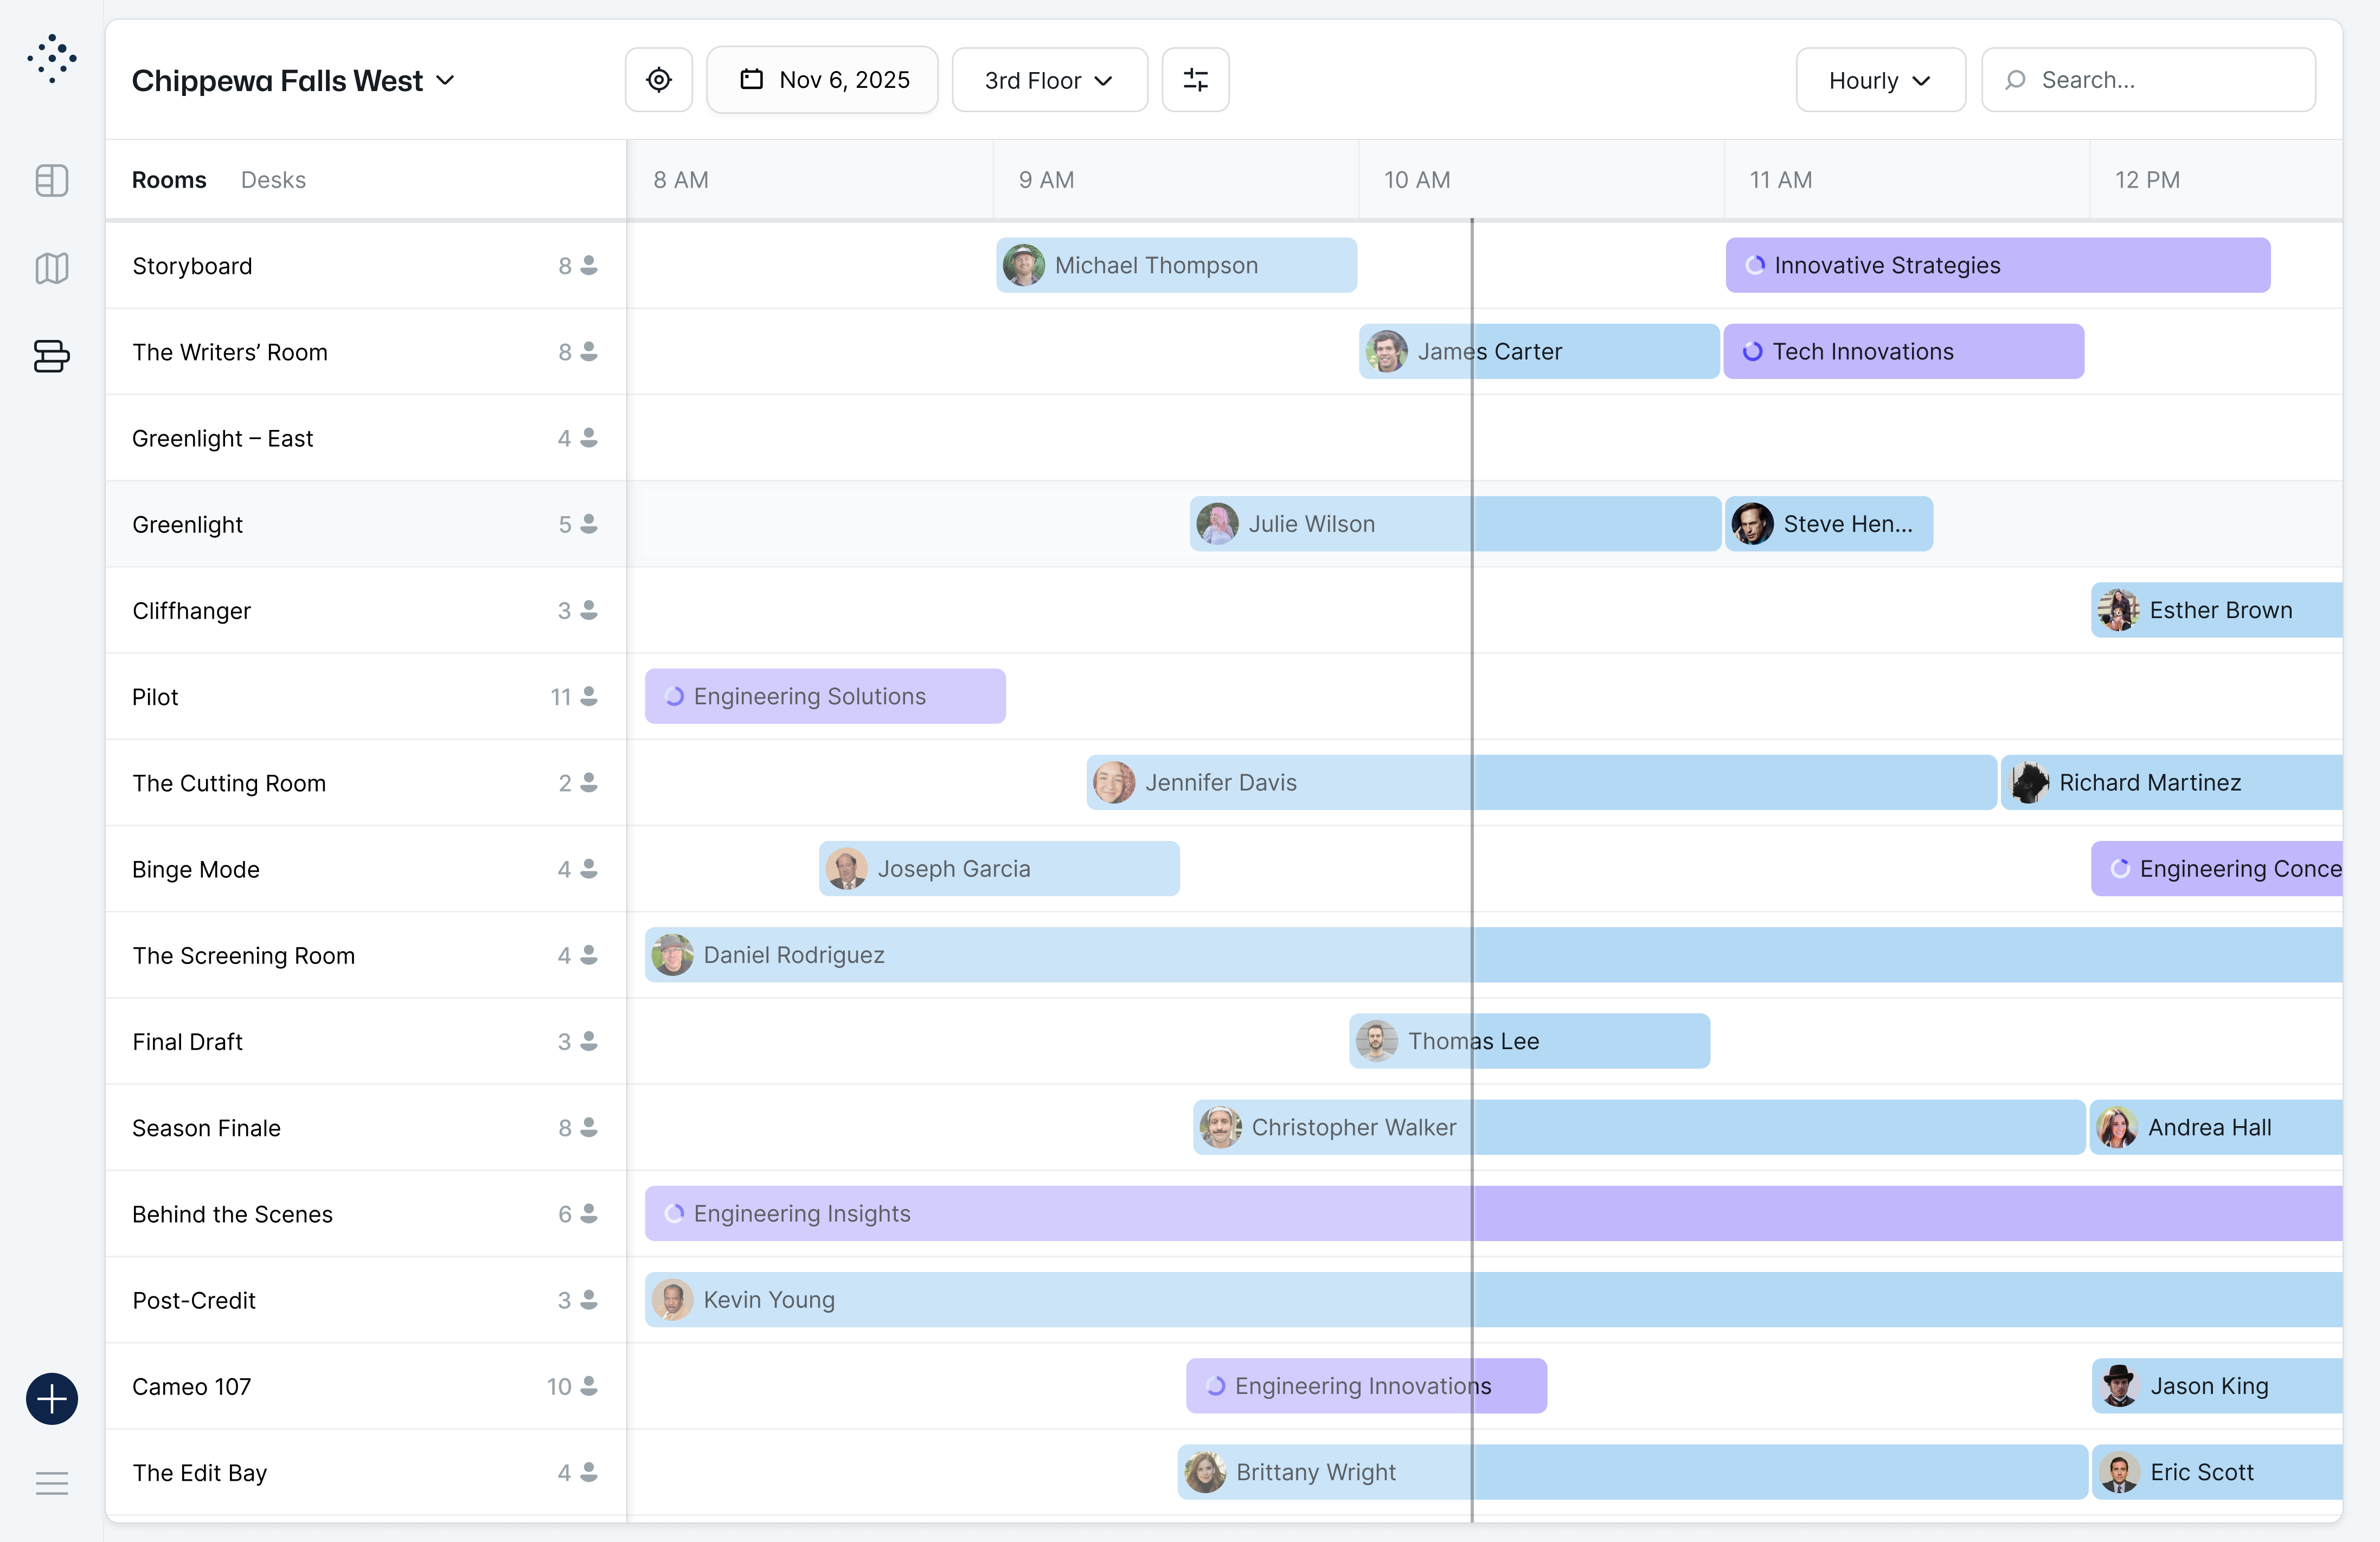2380x1542 pixels.
Task: Open the map view from the left sidebar
Action: (x=51, y=268)
